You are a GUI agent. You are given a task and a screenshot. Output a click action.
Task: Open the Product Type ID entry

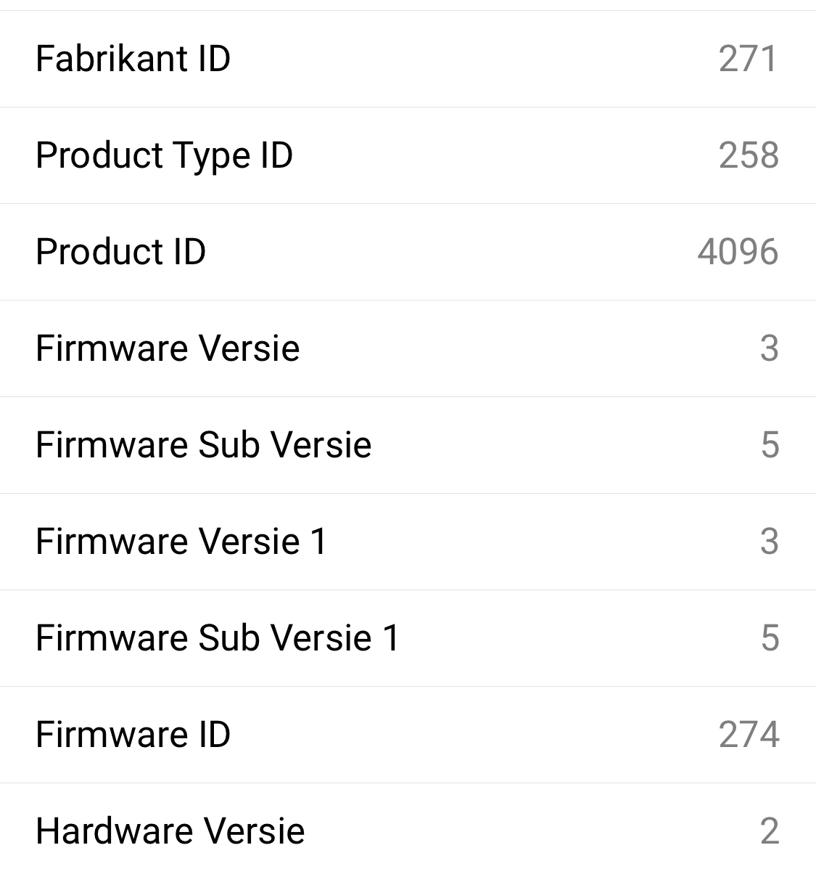tap(408, 155)
